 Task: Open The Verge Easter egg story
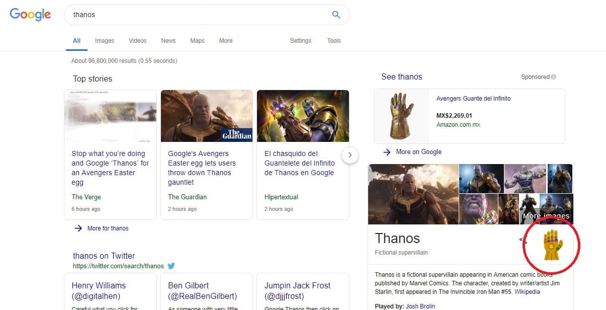(x=110, y=168)
